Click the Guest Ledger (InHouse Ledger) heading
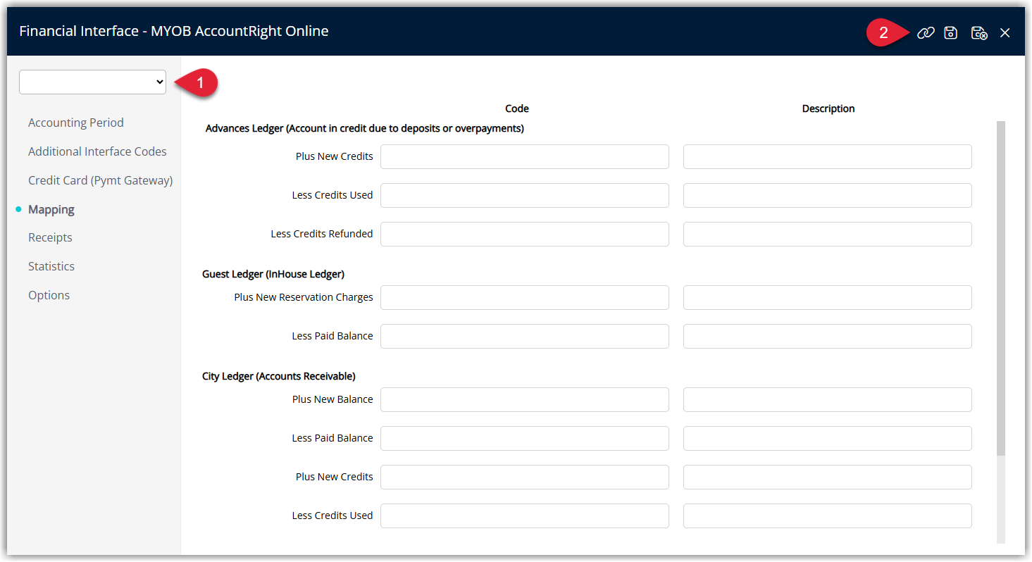The width and height of the screenshot is (1032, 562). (273, 274)
